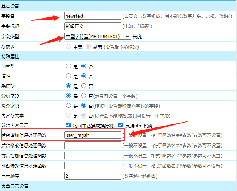Click the 前台修改信息处理函数 input box

pos(92,166)
